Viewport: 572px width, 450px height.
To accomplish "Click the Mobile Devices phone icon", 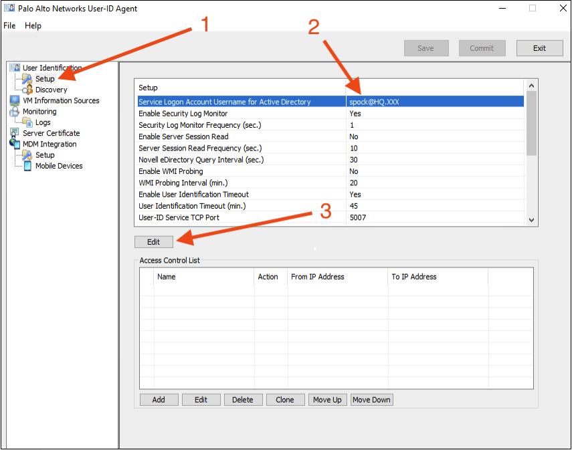I will 27,166.
